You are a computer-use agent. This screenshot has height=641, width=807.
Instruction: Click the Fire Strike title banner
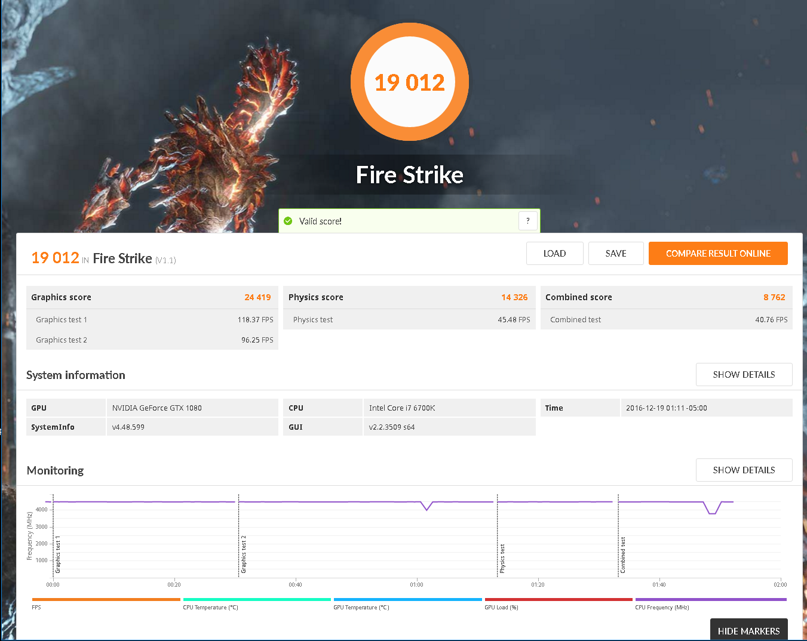pos(410,175)
